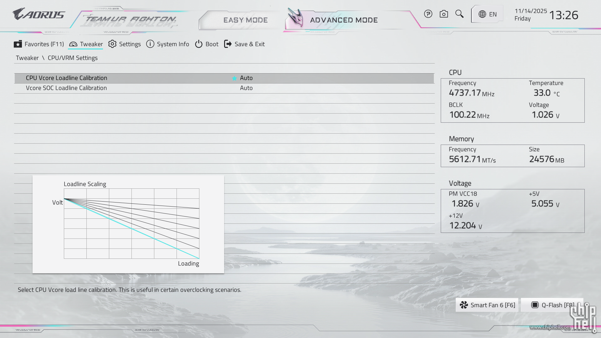Click the globe language icon
The image size is (601, 338).
tap(482, 14)
